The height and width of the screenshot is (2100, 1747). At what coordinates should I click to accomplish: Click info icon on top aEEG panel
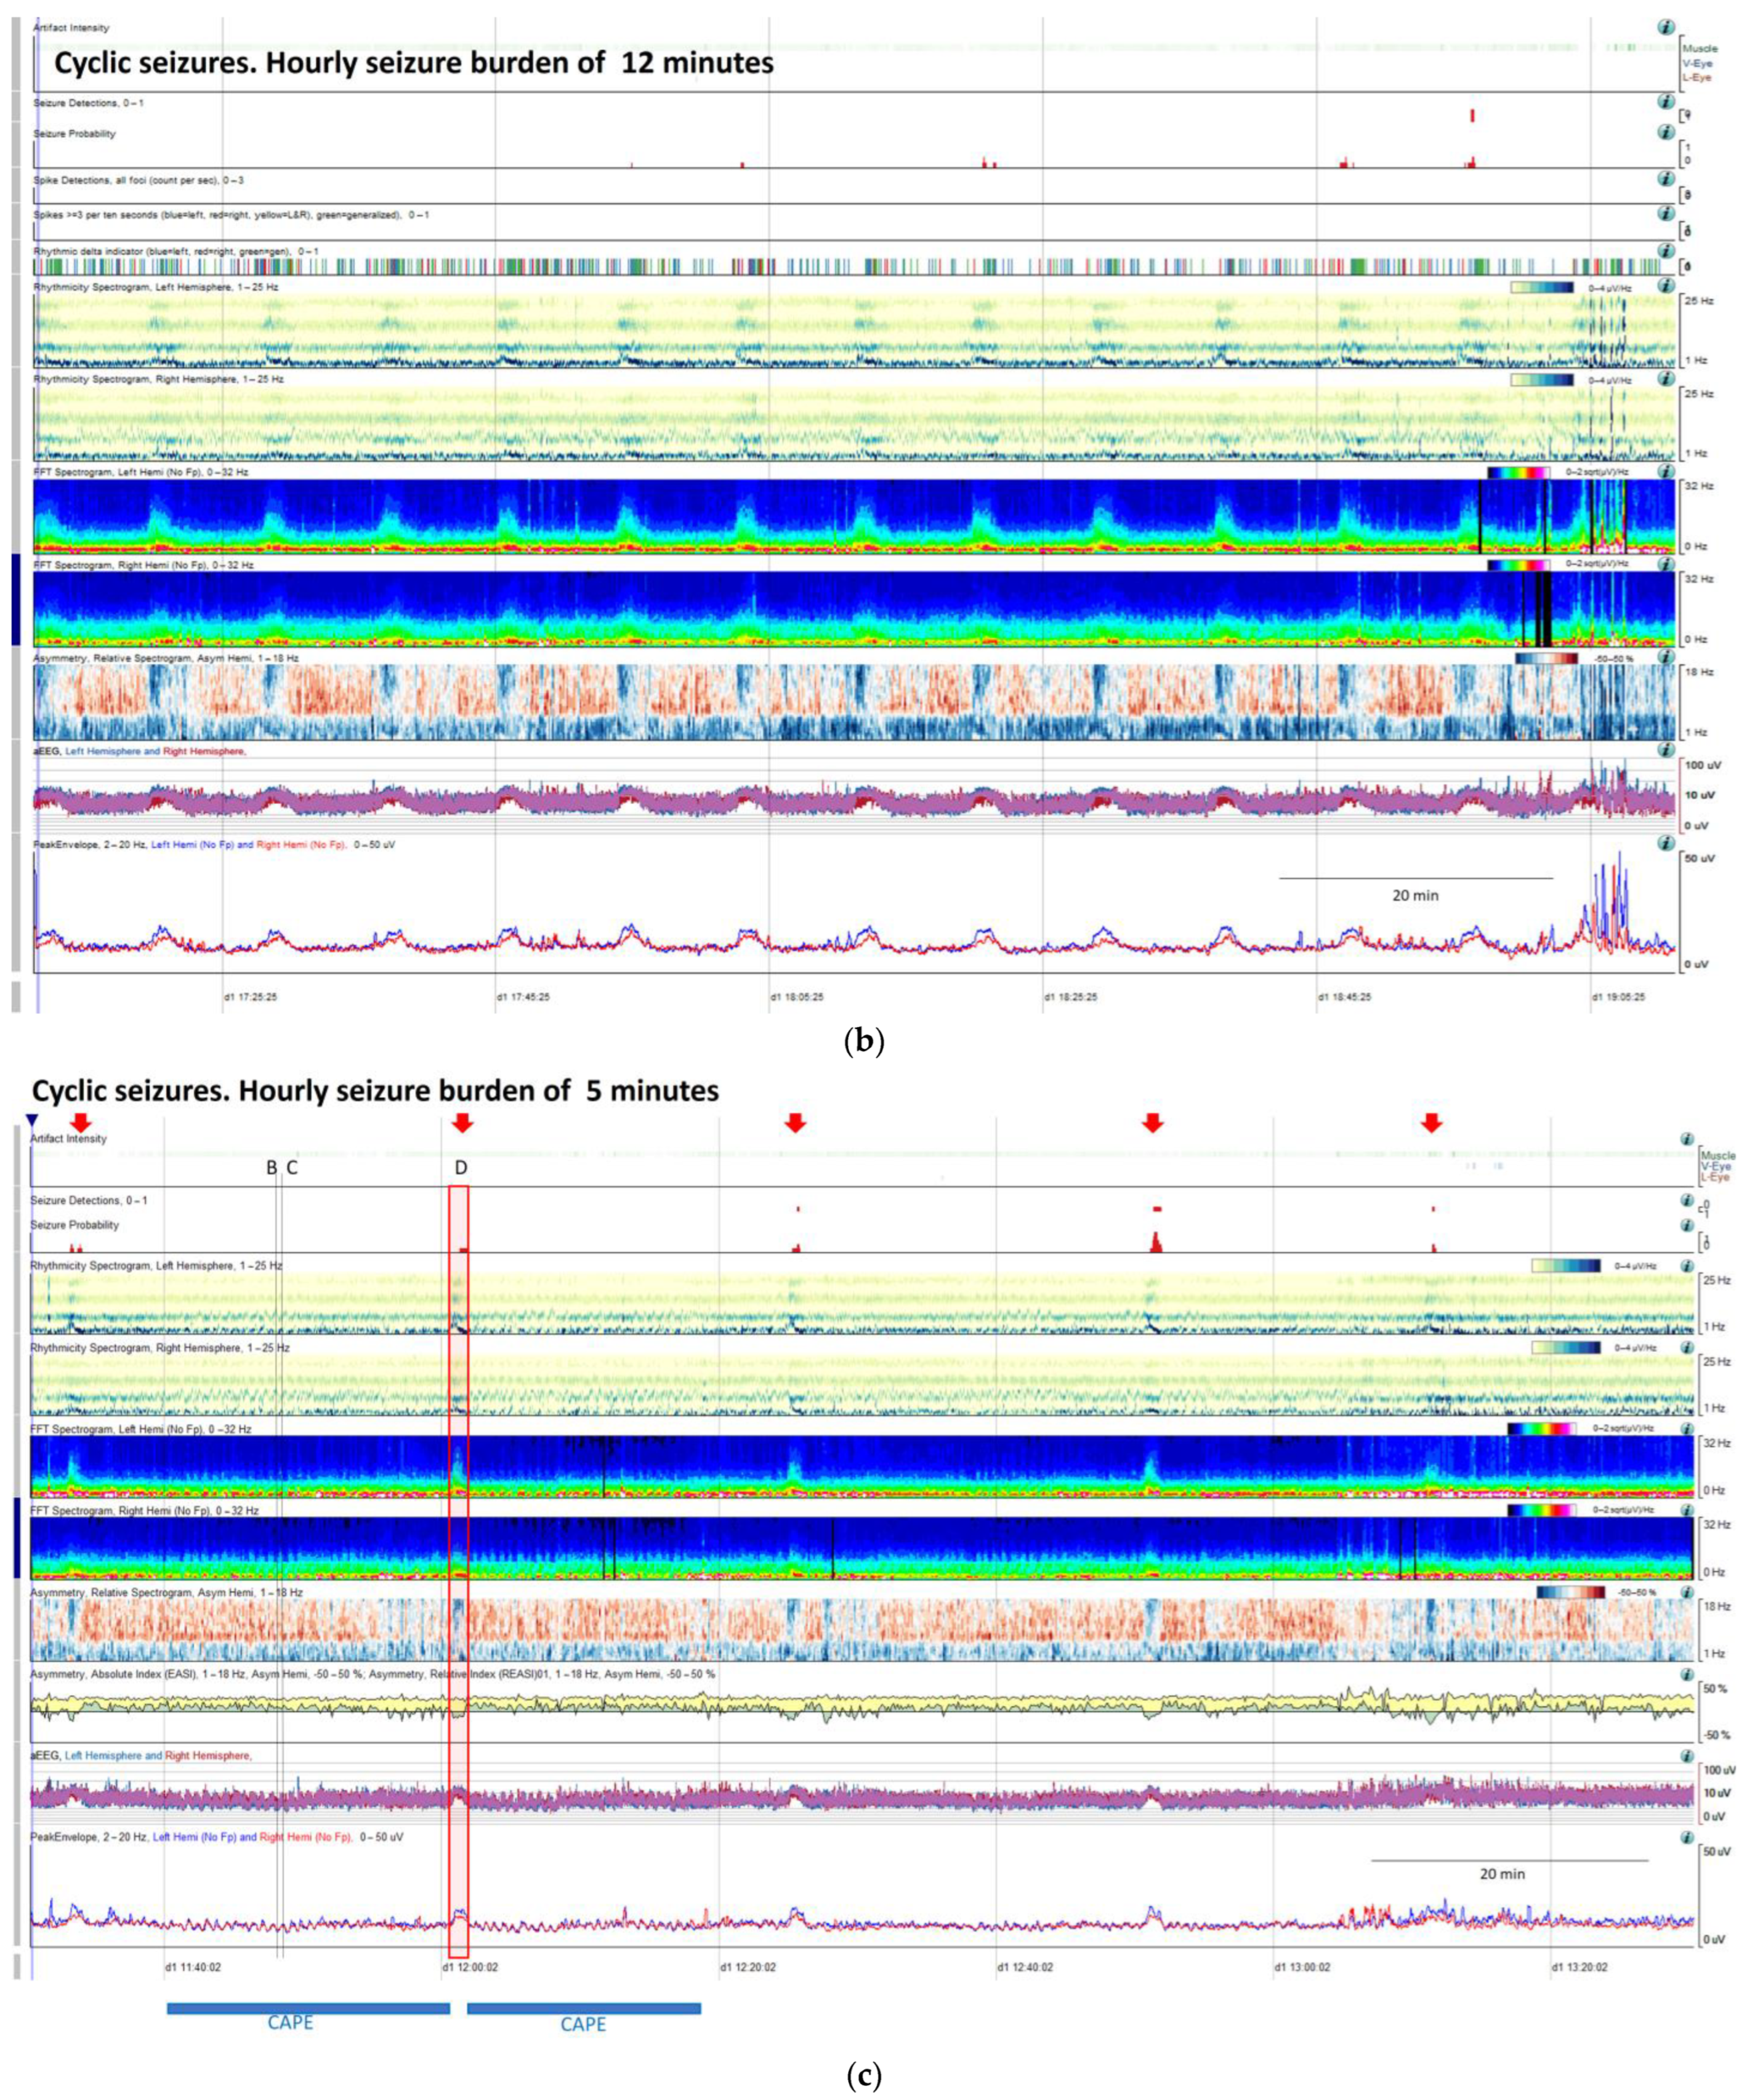(1665, 749)
